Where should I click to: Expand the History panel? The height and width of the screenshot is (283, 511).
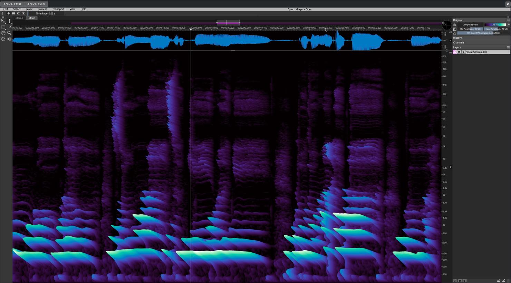[481, 38]
